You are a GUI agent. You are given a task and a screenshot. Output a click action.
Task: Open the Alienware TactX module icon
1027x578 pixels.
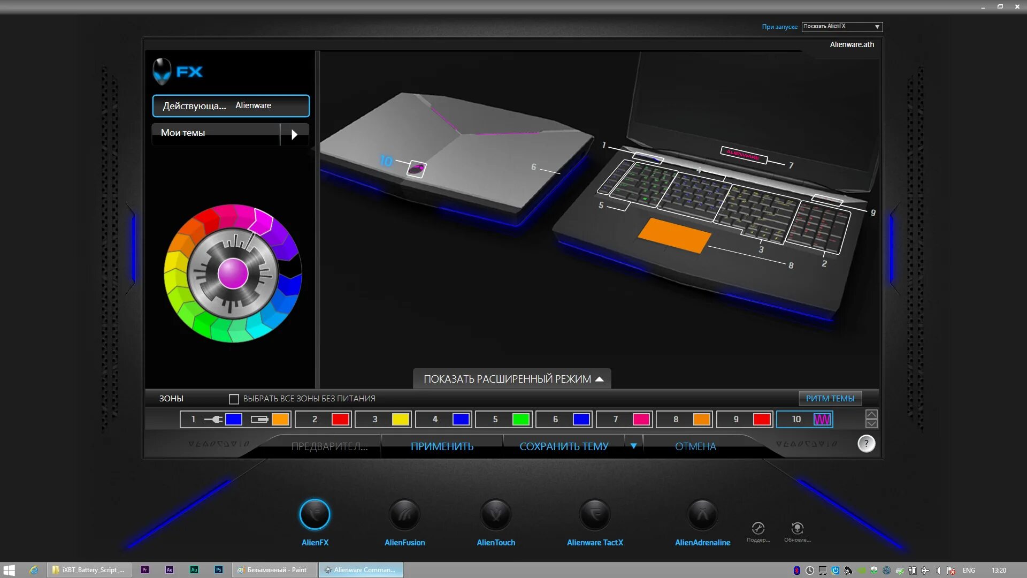595,515
